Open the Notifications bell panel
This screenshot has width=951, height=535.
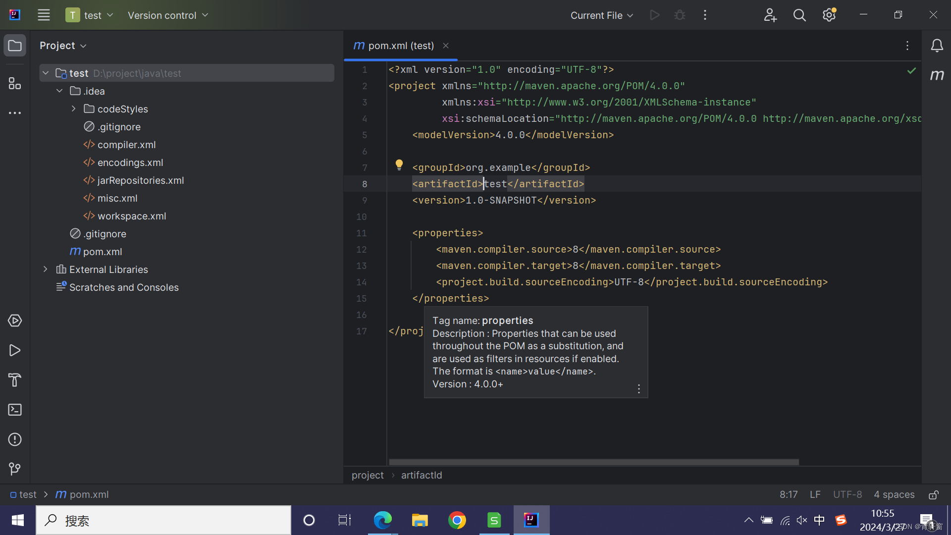pos(937,46)
